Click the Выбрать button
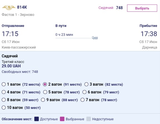Image resolution: width=160 pixels, height=124 pixels. point(142,8)
